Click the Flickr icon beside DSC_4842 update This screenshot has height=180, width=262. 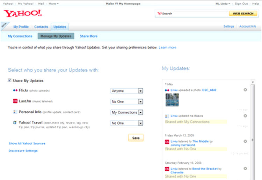(x=167, y=90)
